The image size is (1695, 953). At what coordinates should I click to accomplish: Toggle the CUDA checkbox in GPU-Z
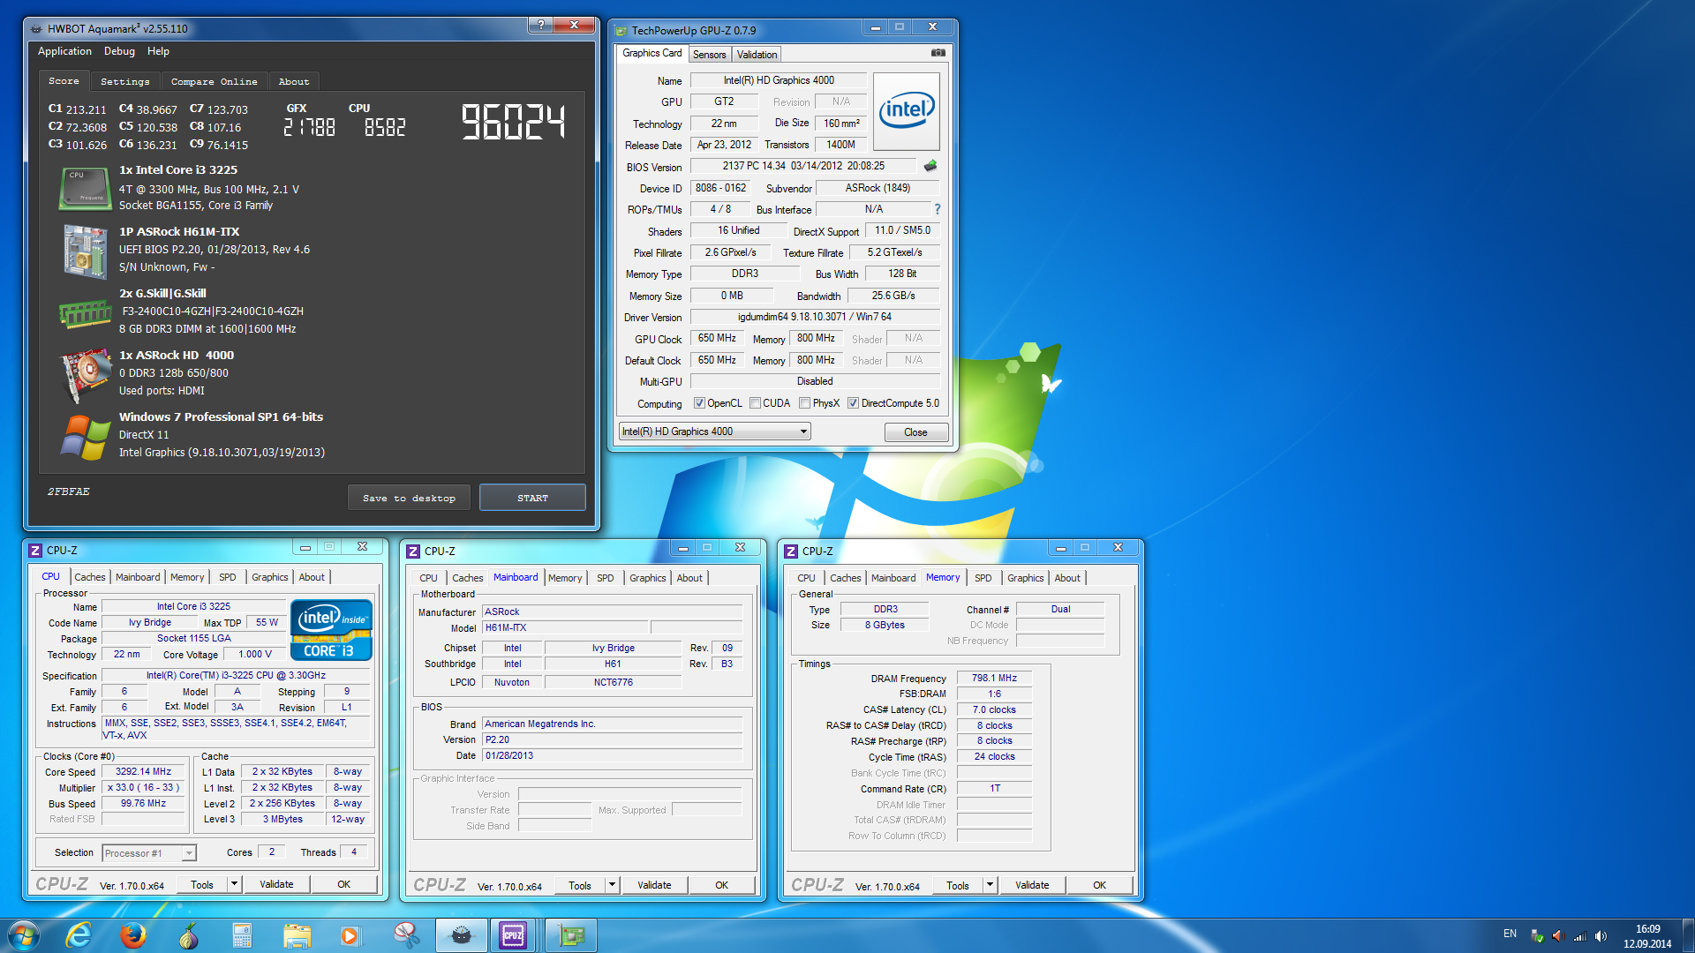click(x=755, y=403)
